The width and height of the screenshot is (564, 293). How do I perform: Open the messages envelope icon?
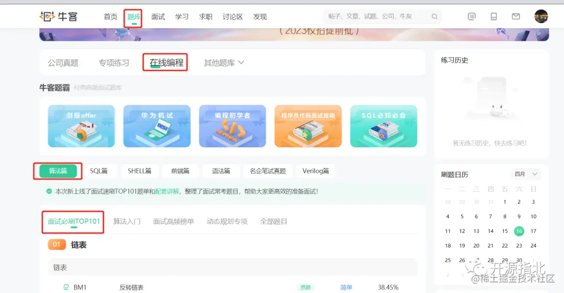coord(516,17)
